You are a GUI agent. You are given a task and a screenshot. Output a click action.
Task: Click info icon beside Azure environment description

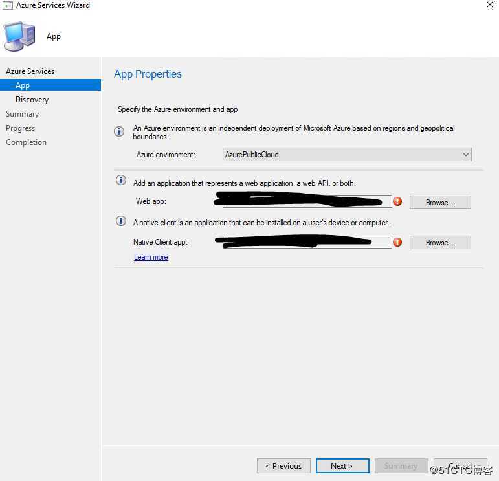coord(119,131)
